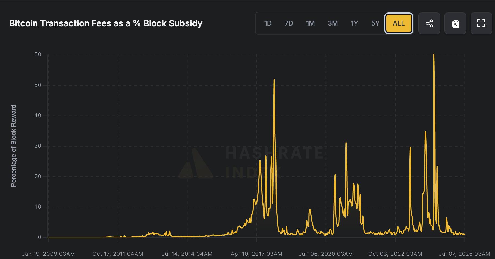Click the 'Jul 14, 2014 04AM' axis date

(x=187, y=254)
